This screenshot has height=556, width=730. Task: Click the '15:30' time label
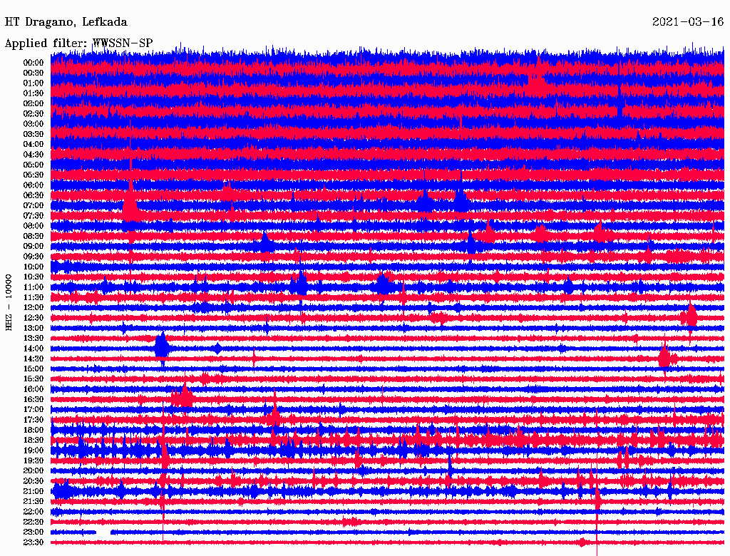tap(34, 379)
